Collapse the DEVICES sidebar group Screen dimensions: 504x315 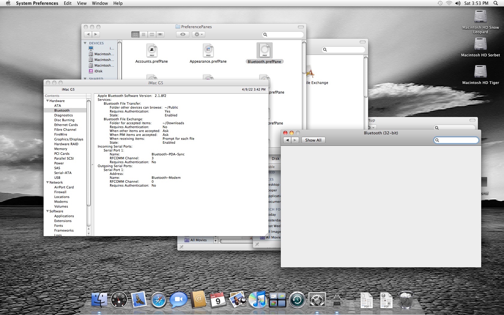(85, 43)
